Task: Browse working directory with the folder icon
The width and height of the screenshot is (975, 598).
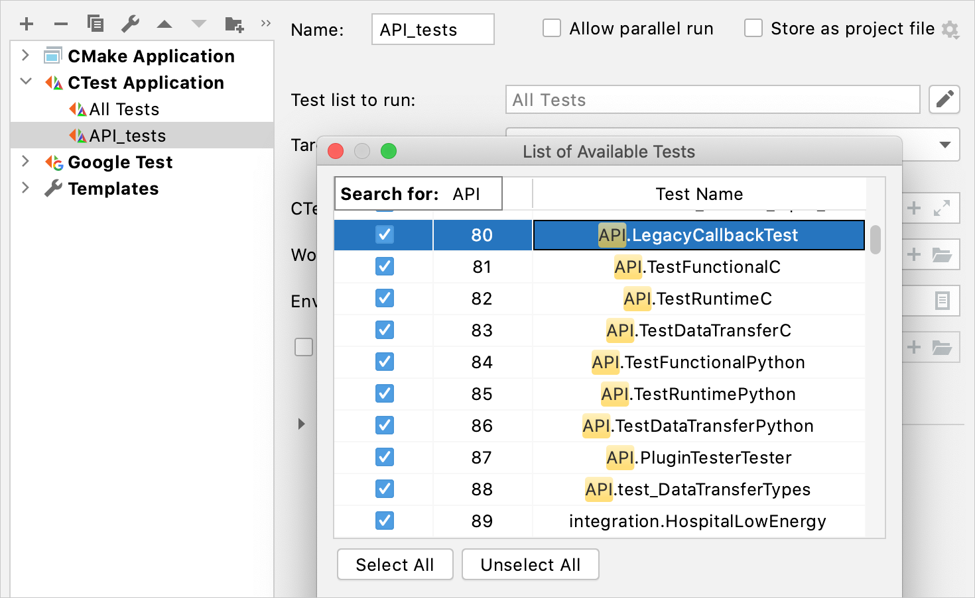Action: [944, 255]
